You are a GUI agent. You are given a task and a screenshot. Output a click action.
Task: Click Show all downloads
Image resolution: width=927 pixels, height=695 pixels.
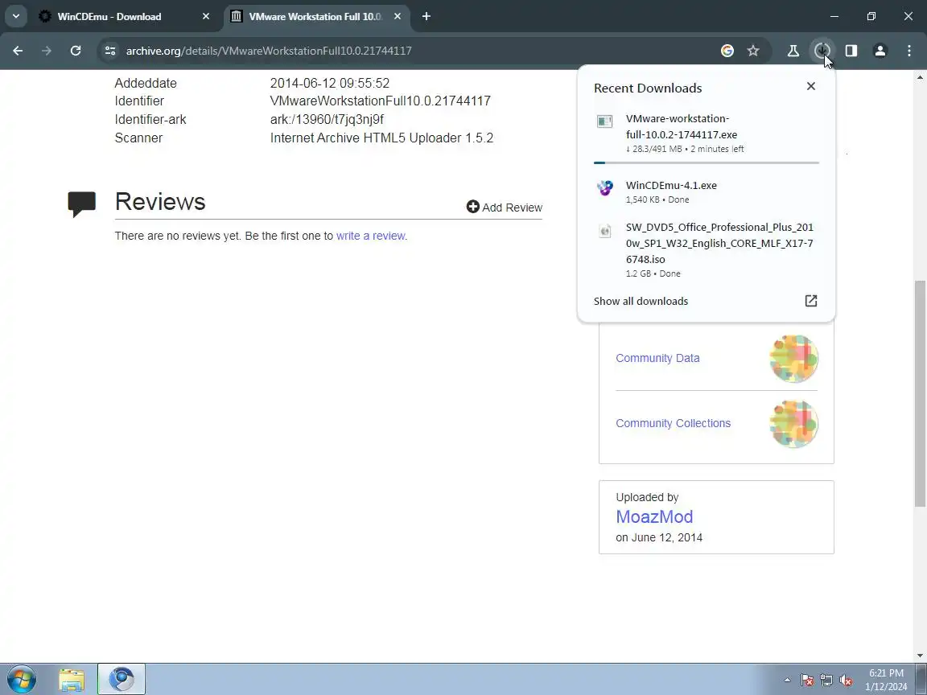click(x=641, y=302)
